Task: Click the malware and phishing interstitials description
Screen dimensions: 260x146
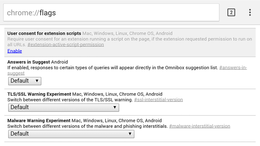Action: [x=87, y=126]
